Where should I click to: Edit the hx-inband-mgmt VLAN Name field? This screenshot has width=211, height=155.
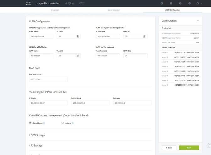pos(41,36)
